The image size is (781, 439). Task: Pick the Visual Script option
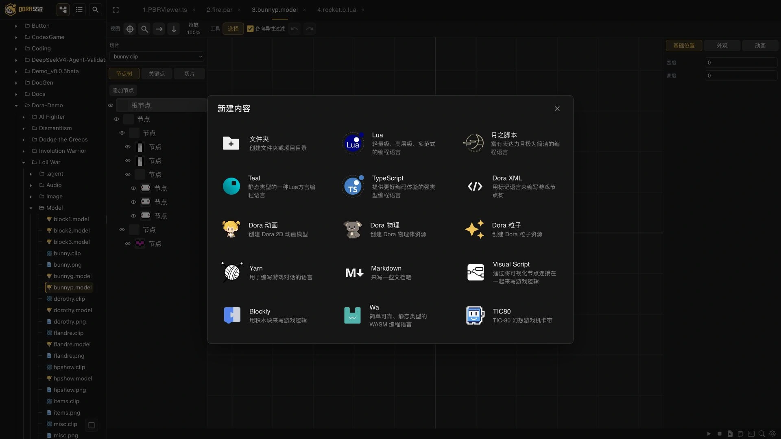point(511,272)
